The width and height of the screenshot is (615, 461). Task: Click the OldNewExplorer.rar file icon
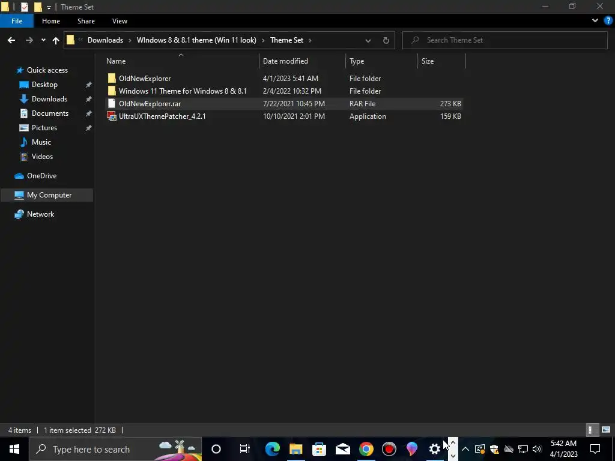[x=112, y=103]
